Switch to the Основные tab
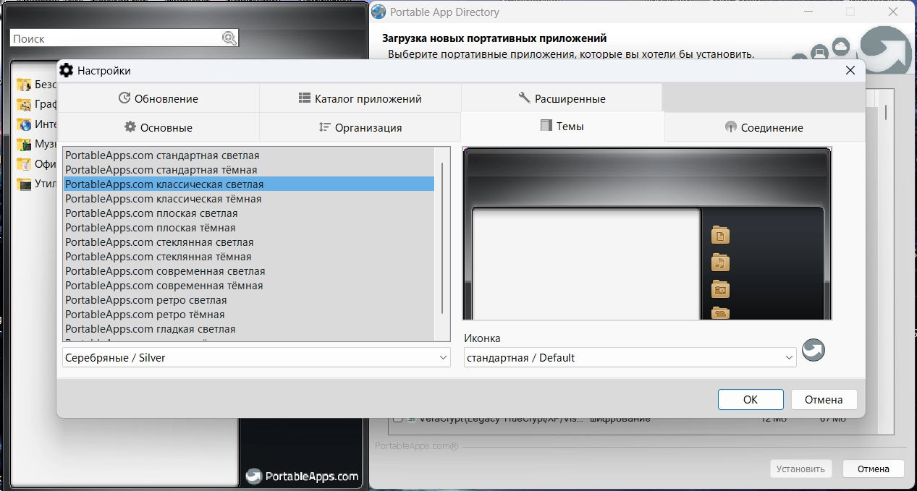Screen dimensions: 917x491 point(158,127)
